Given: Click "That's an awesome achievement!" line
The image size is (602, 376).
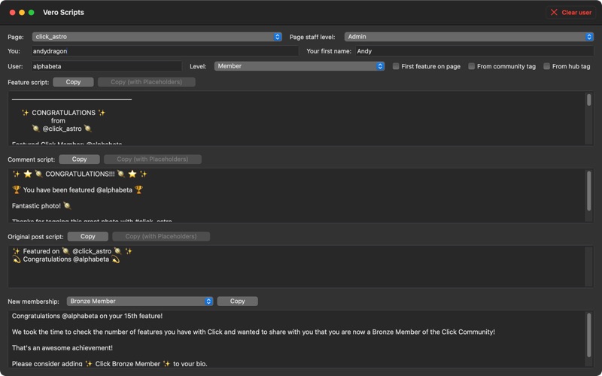Looking at the screenshot, I should coord(62,348).
